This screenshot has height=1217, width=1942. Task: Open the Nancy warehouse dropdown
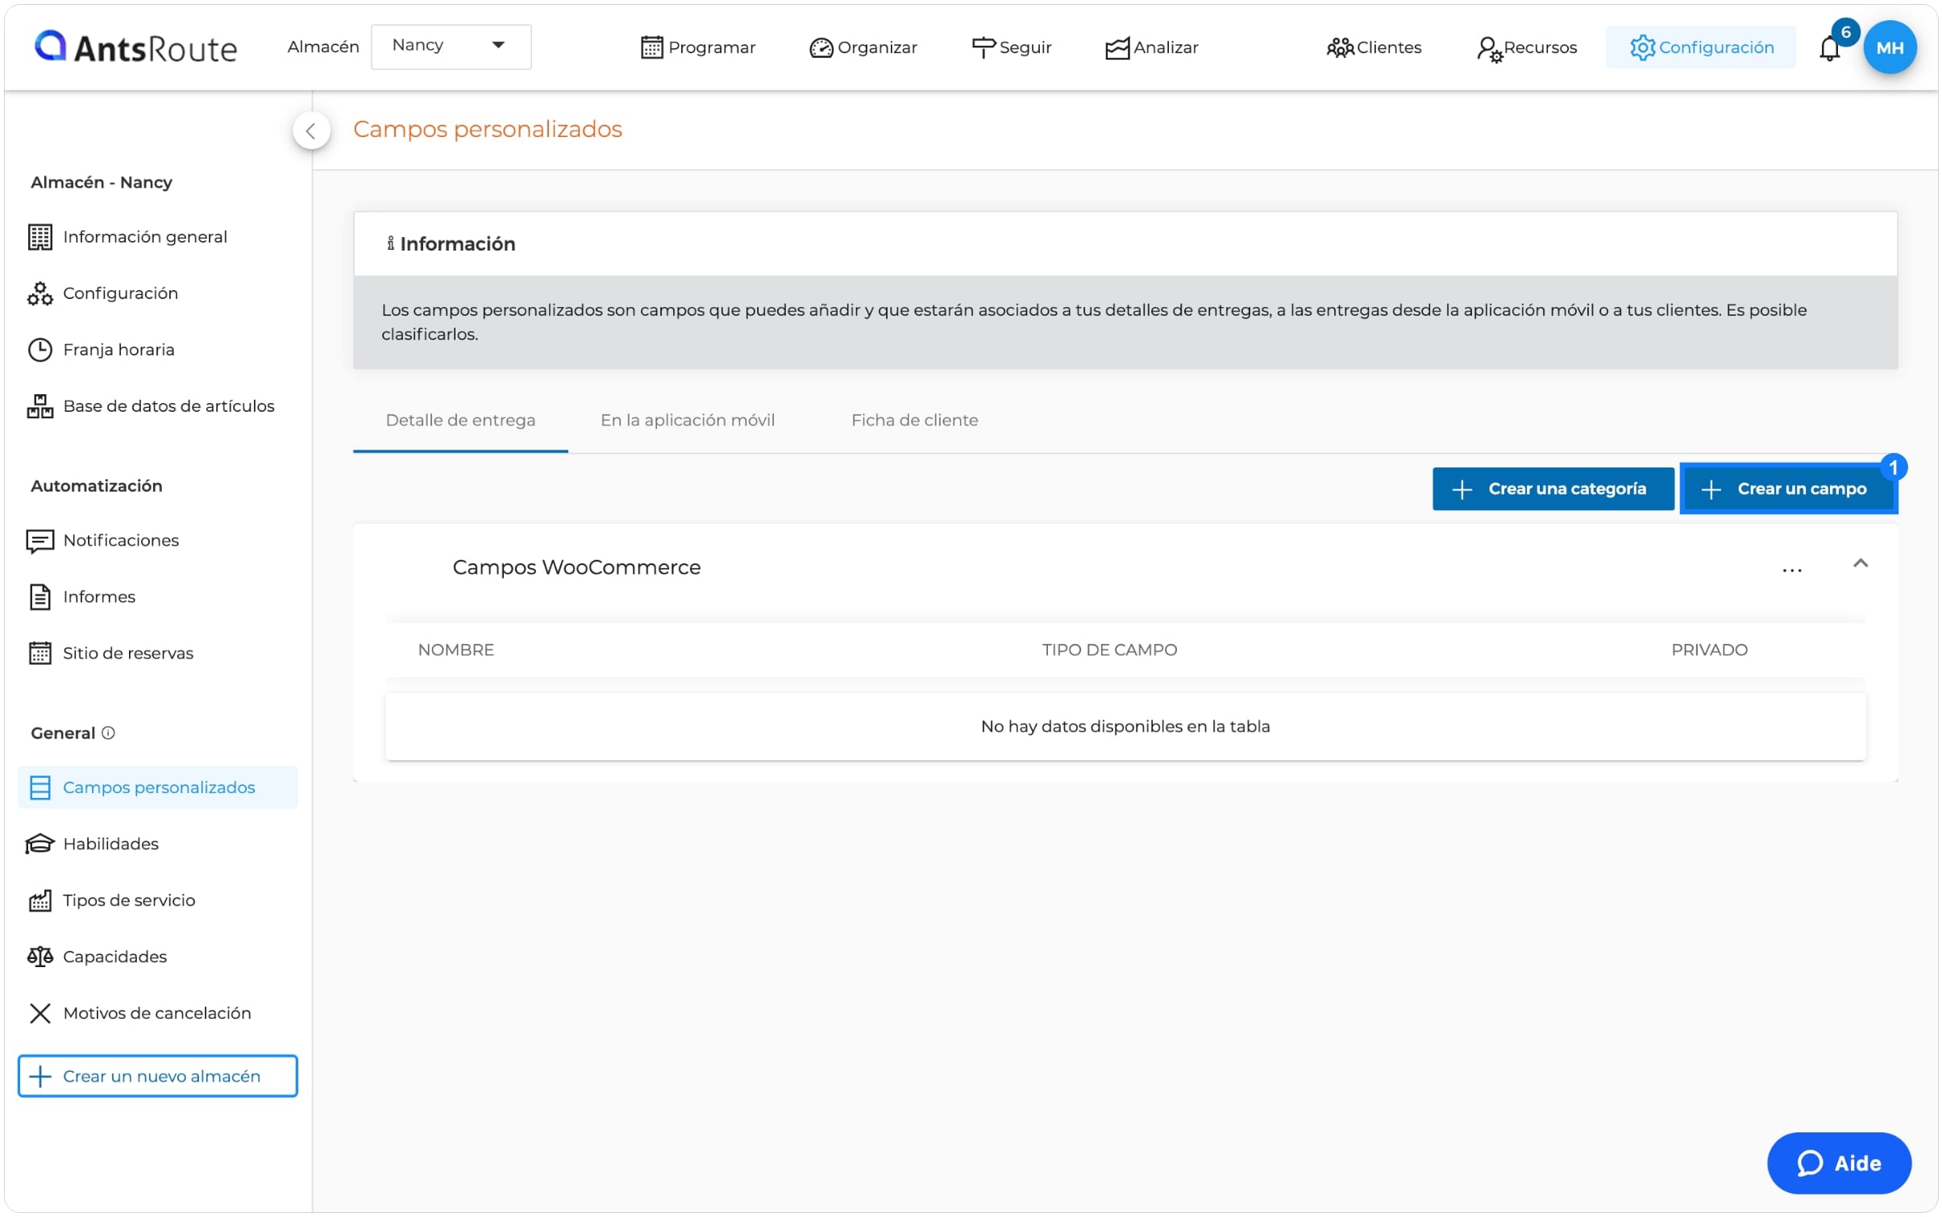[x=451, y=46]
